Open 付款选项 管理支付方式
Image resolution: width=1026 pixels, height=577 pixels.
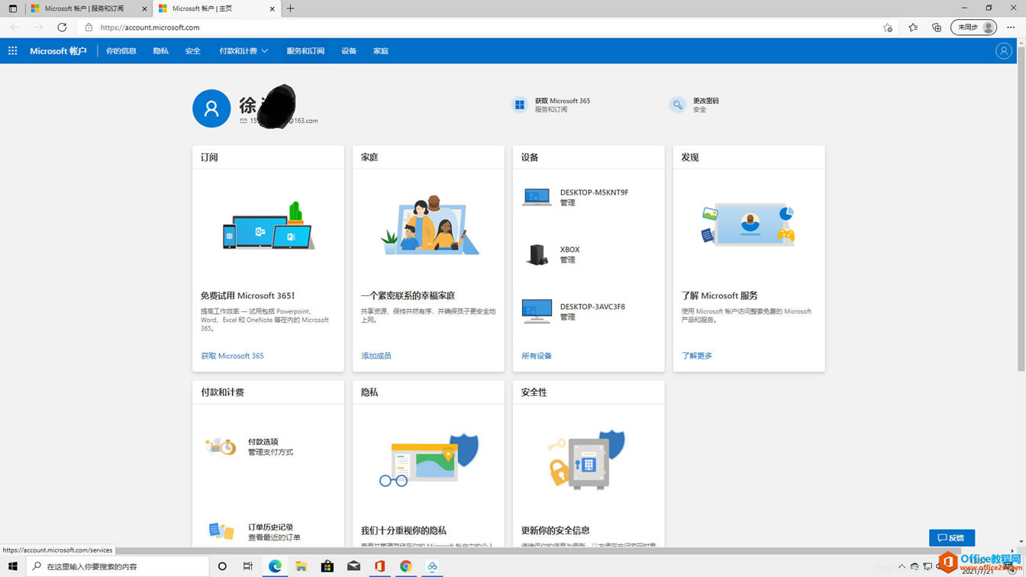pyautogui.click(x=270, y=446)
